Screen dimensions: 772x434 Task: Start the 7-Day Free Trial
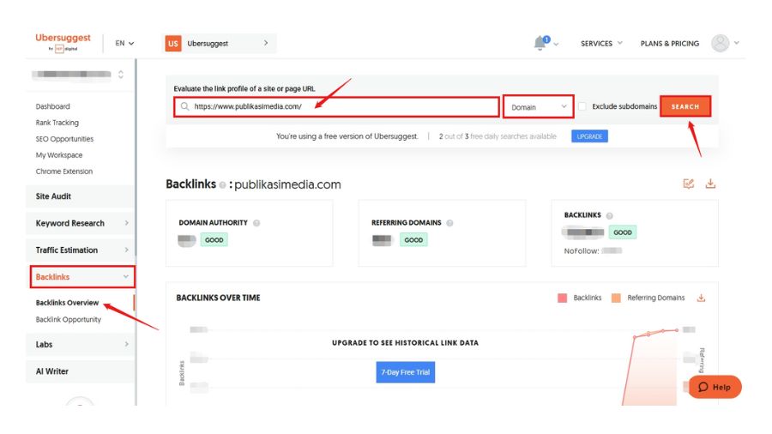point(405,372)
